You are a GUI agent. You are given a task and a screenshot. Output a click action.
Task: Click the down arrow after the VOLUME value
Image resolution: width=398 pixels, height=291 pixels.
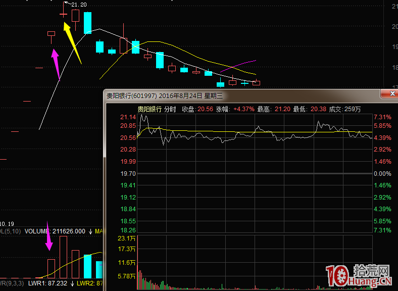coord(90,231)
